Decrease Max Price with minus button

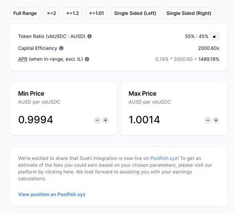click(x=208, y=120)
